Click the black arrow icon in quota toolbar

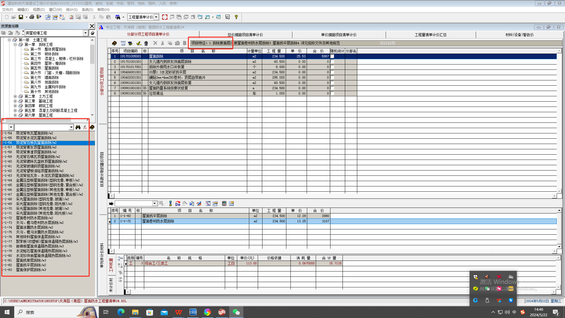(x=111, y=204)
